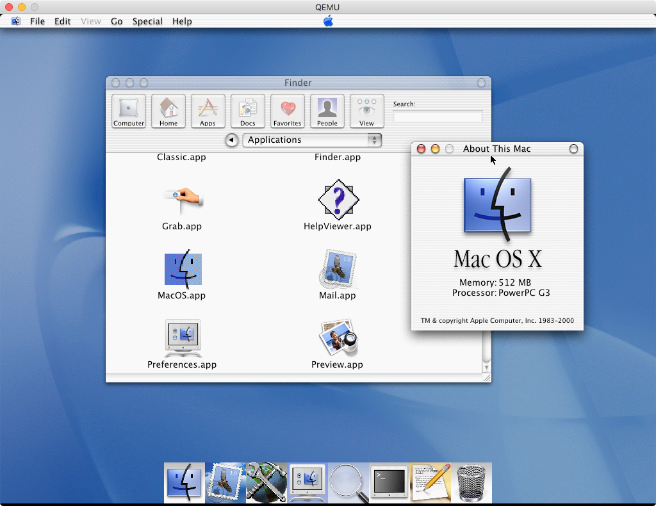Image resolution: width=656 pixels, height=506 pixels.
Task: Select the Mail.app stamp icon
Action: (x=338, y=269)
